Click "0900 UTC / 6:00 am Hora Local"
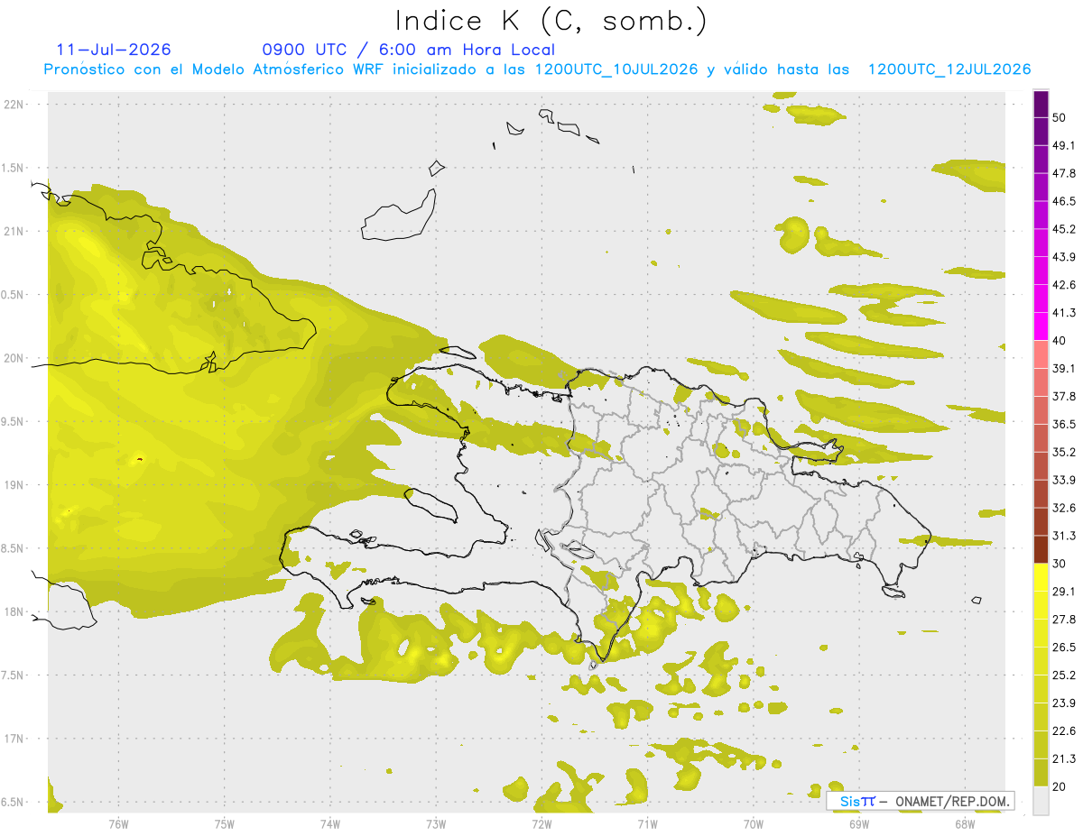Image resolution: width=1083 pixels, height=836 pixels. pyautogui.click(x=409, y=50)
